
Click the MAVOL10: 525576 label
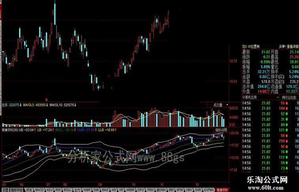(x=62, y=105)
